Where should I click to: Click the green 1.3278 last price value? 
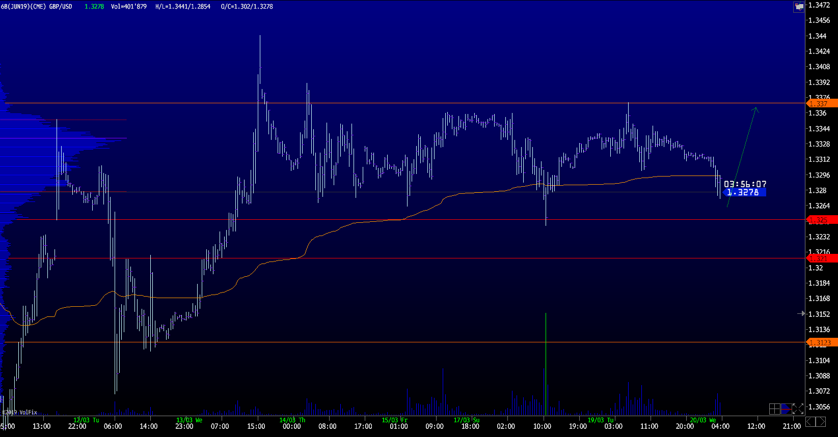(x=94, y=7)
